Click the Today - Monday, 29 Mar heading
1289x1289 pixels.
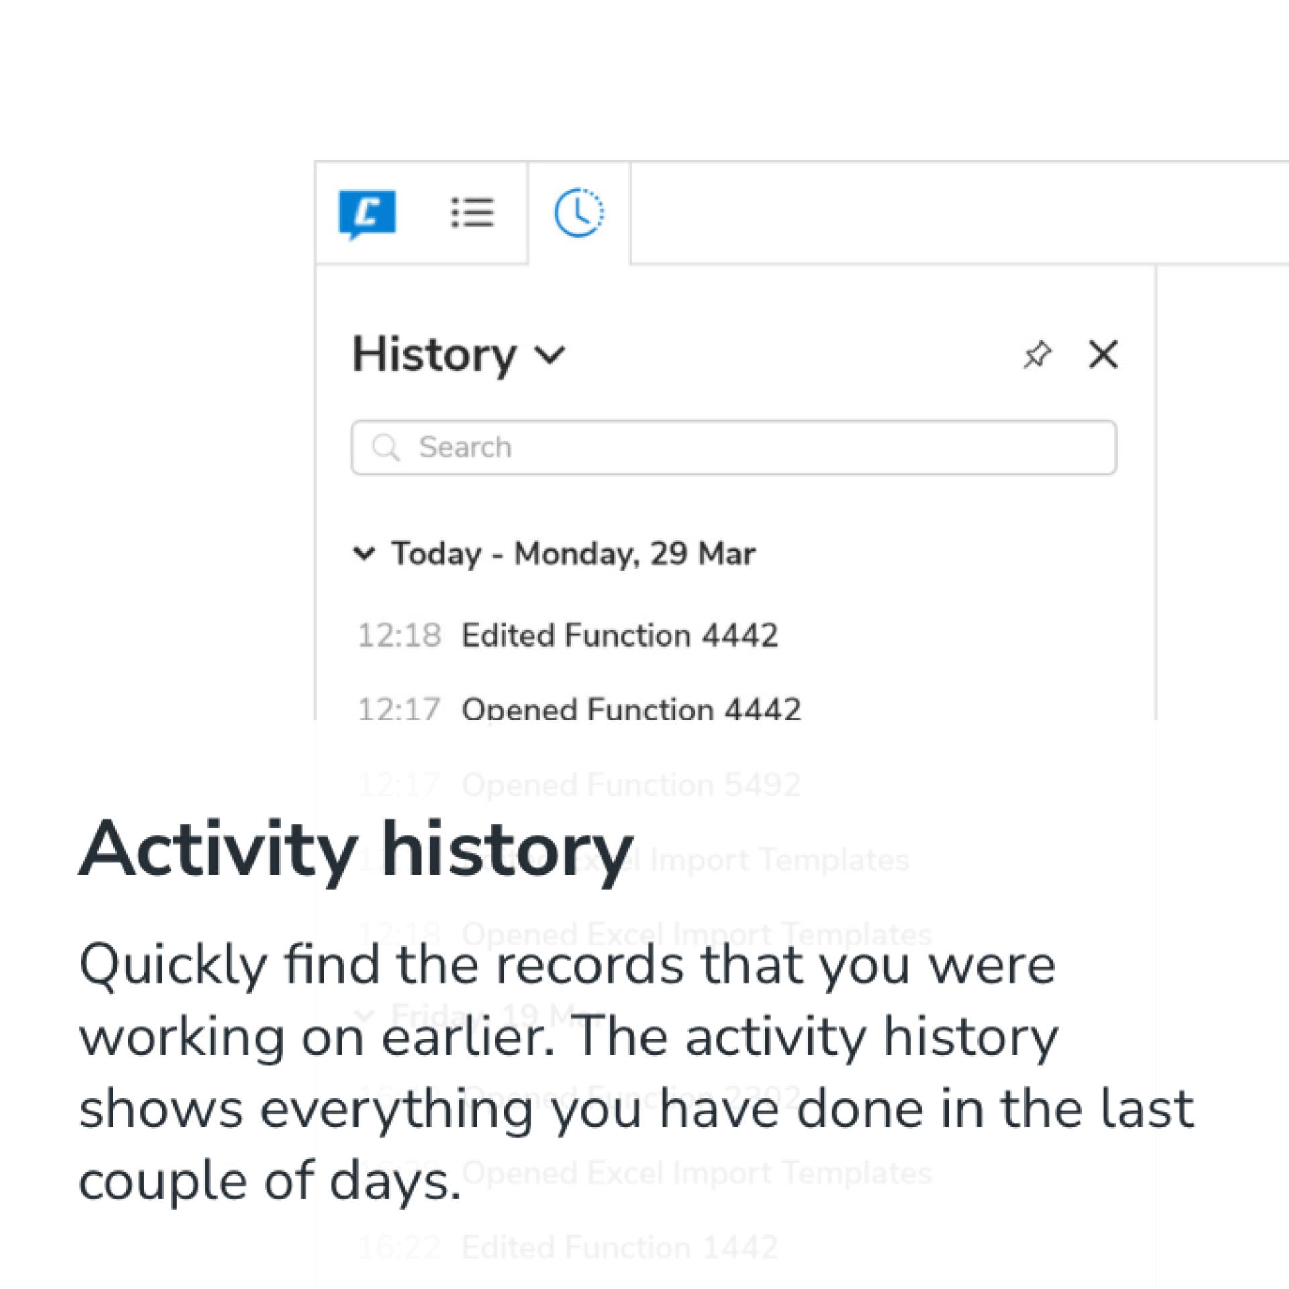[573, 554]
